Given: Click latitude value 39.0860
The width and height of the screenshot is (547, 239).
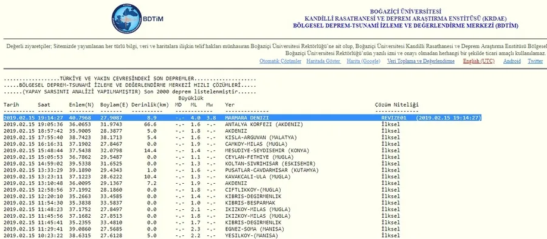Looking at the screenshot, I should (x=80, y=229).
